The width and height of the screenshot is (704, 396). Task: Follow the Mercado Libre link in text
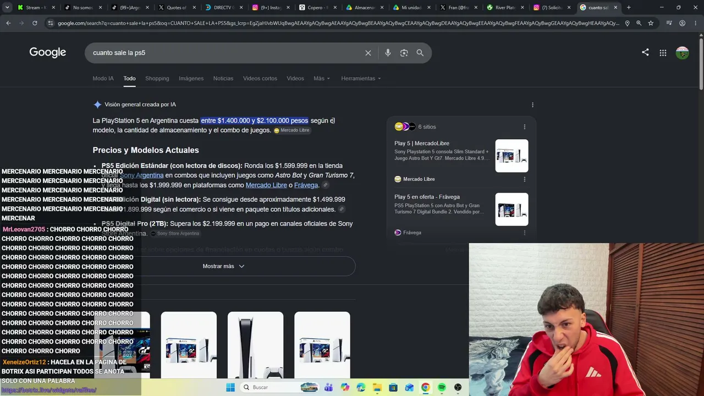point(266,185)
